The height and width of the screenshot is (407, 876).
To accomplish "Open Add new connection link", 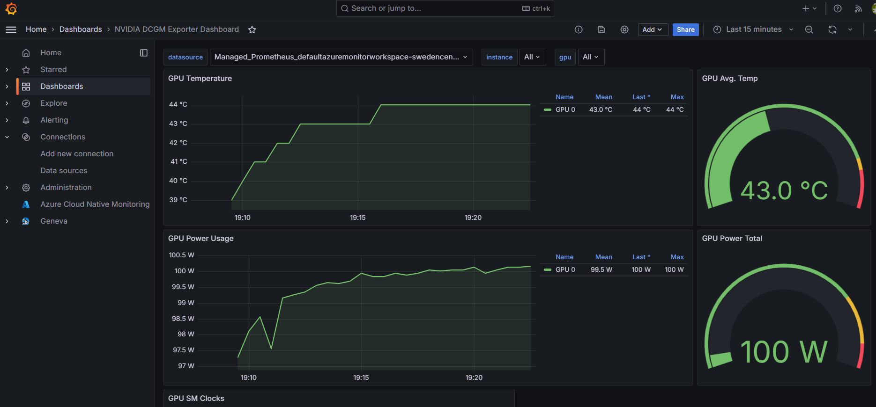I will tap(77, 154).
